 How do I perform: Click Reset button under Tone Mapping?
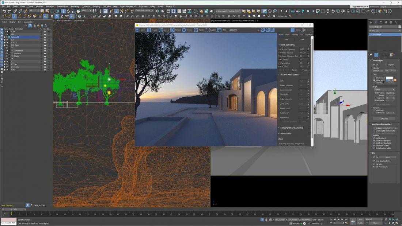294,70
